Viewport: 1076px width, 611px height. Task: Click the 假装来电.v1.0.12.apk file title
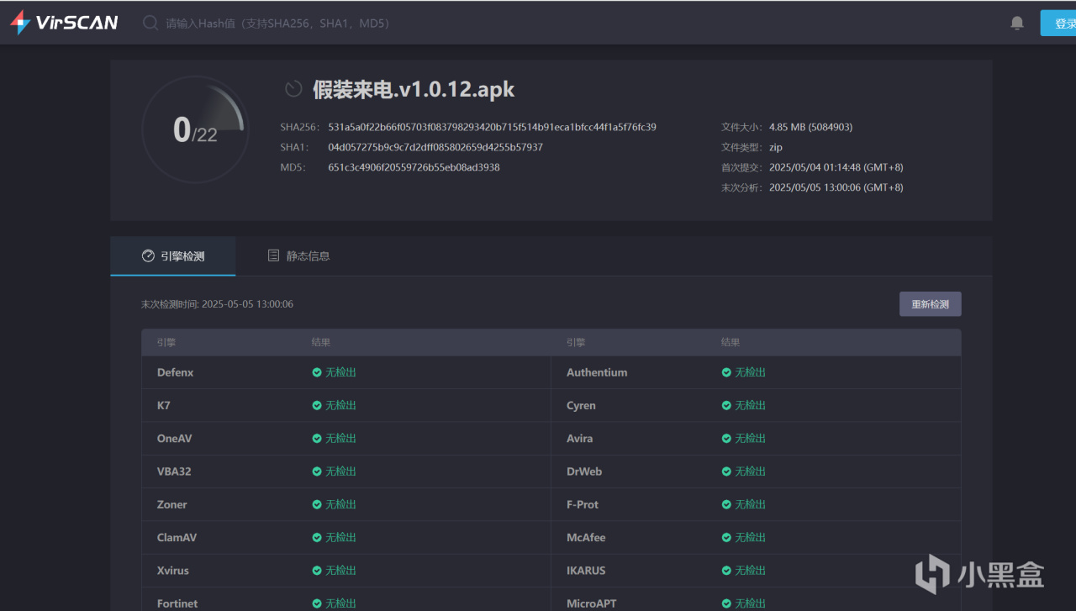414,89
